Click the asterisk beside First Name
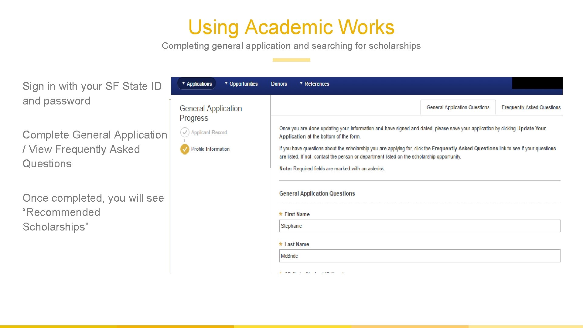The height and width of the screenshot is (328, 583). pyautogui.click(x=281, y=214)
